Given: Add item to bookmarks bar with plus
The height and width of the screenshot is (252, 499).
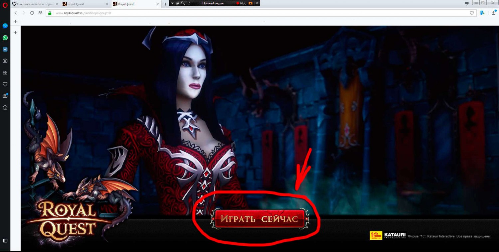Looking at the screenshot, I should (x=15, y=22).
